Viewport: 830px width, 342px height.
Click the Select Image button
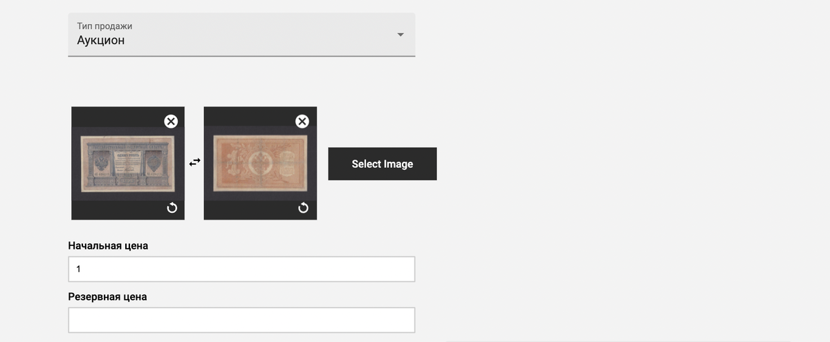pyautogui.click(x=382, y=164)
